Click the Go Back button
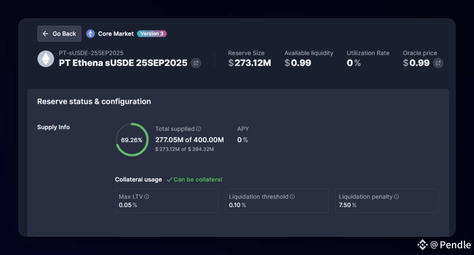Screen dimensions: 474x255 (59, 34)
